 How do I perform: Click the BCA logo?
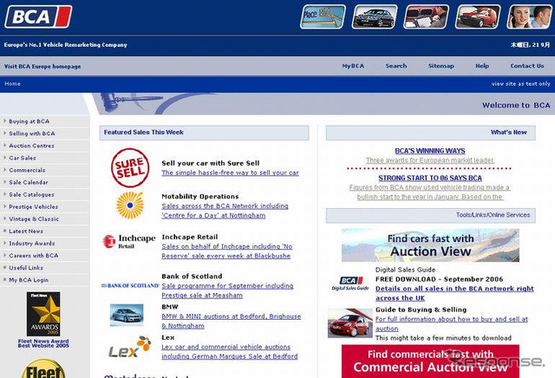(x=38, y=16)
